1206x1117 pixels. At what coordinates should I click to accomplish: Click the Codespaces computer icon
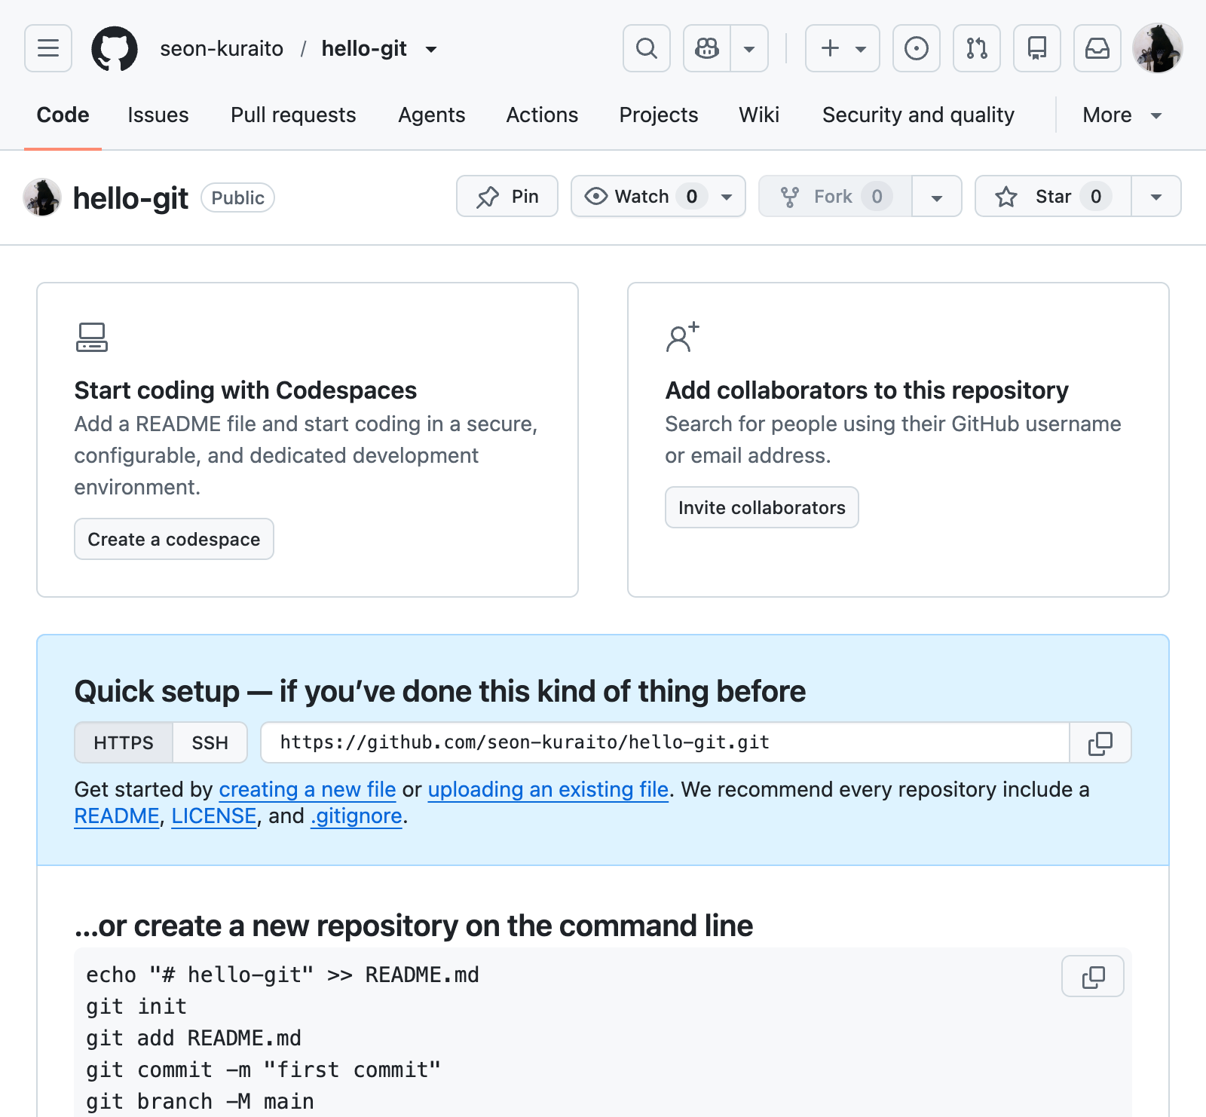tap(92, 337)
